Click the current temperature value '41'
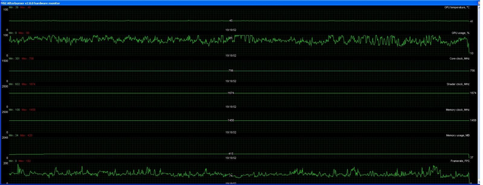This screenshot has height=185, width=483. coord(472,22)
